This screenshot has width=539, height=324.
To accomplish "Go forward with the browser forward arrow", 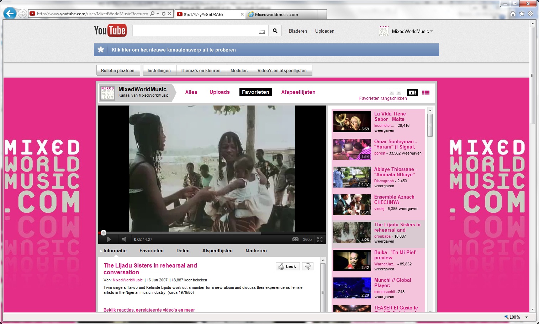I will [x=22, y=14].
